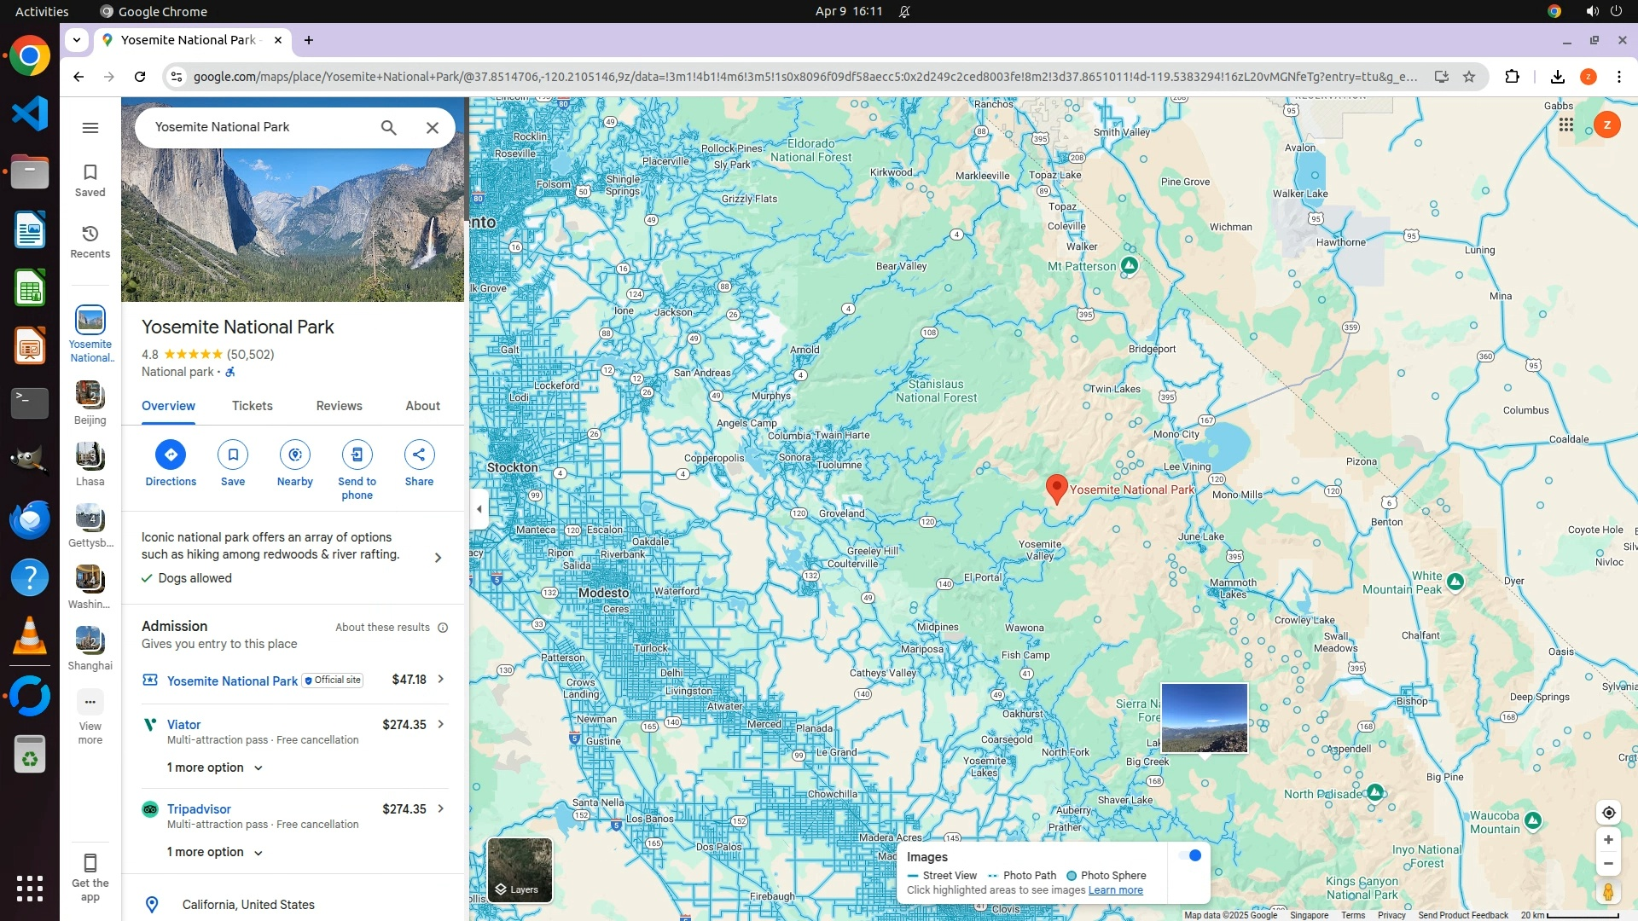The width and height of the screenshot is (1638, 921).
Task: Open the Saved places sidebar icon
Action: 90,179
